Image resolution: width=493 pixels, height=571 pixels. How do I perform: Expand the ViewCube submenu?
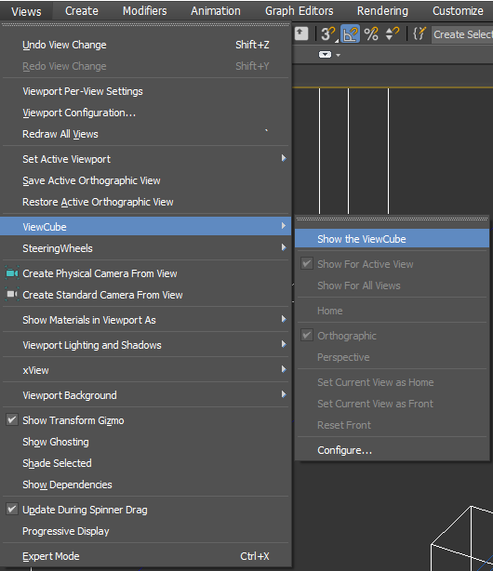pyautogui.click(x=146, y=227)
